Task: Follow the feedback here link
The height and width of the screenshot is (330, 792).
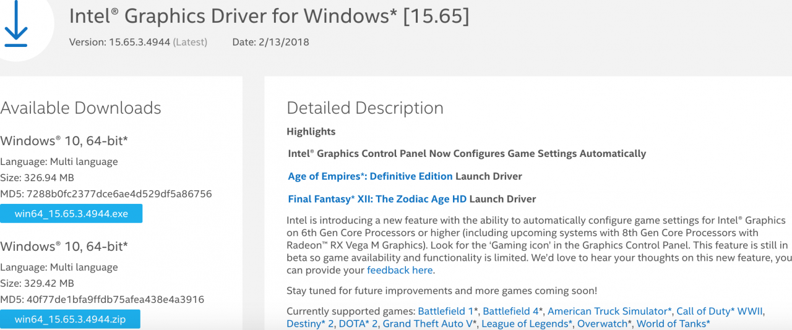Action: (400, 270)
